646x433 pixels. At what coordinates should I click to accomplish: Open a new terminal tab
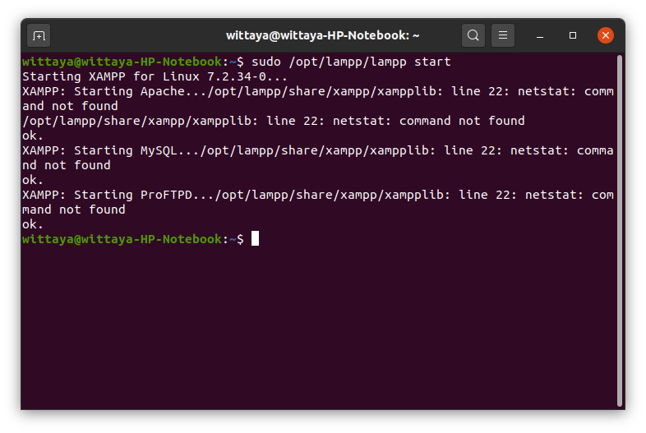pos(39,36)
